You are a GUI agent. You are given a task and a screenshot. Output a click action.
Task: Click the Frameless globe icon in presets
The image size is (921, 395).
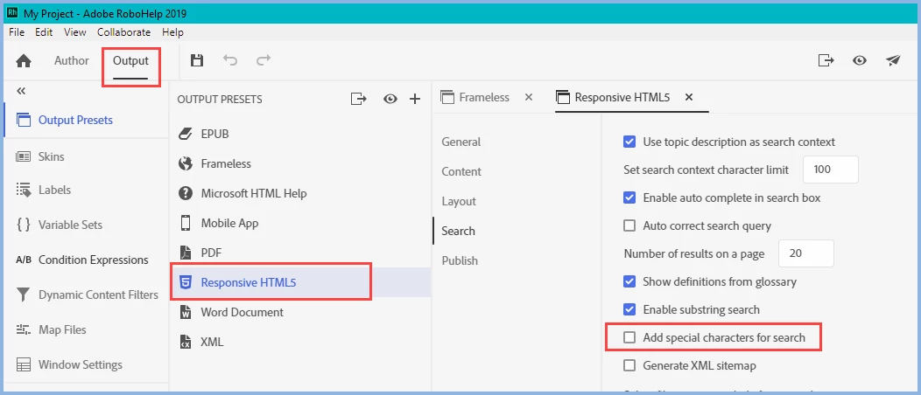186,163
